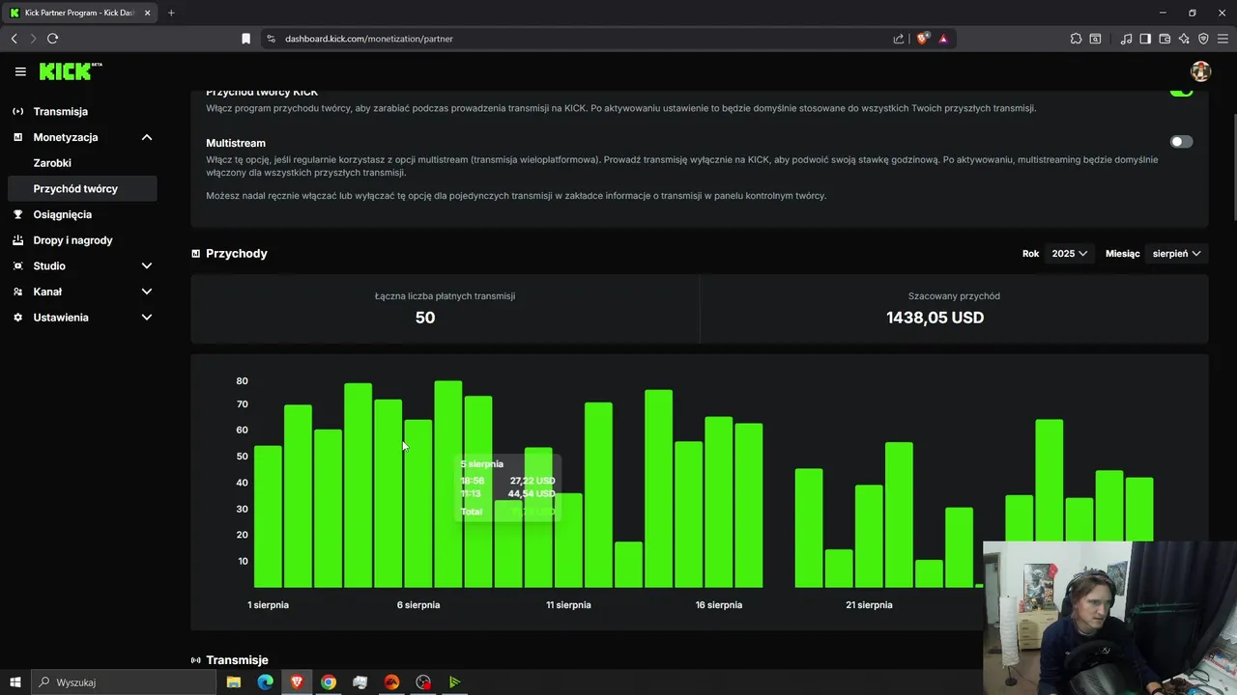1237x695 pixels.
Task: Open the user avatar menu
Action: tap(1200, 71)
